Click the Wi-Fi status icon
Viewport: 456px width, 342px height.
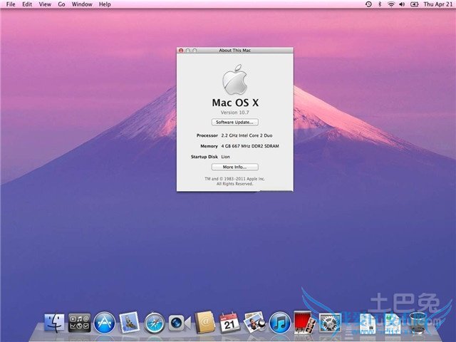(x=391, y=4)
